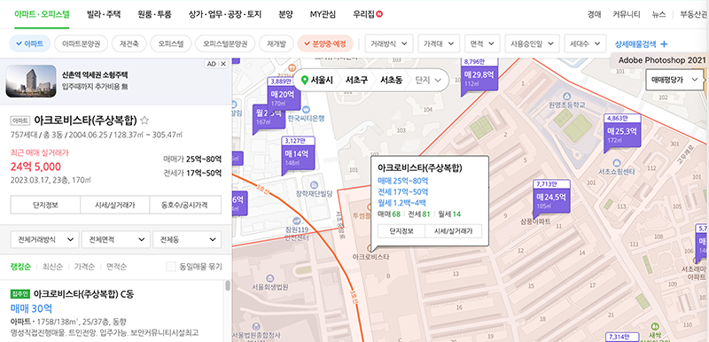Viewport: 709px width, 342px height.
Task: Enable the 재개발 filter chip
Action: click(x=276, y=43)
